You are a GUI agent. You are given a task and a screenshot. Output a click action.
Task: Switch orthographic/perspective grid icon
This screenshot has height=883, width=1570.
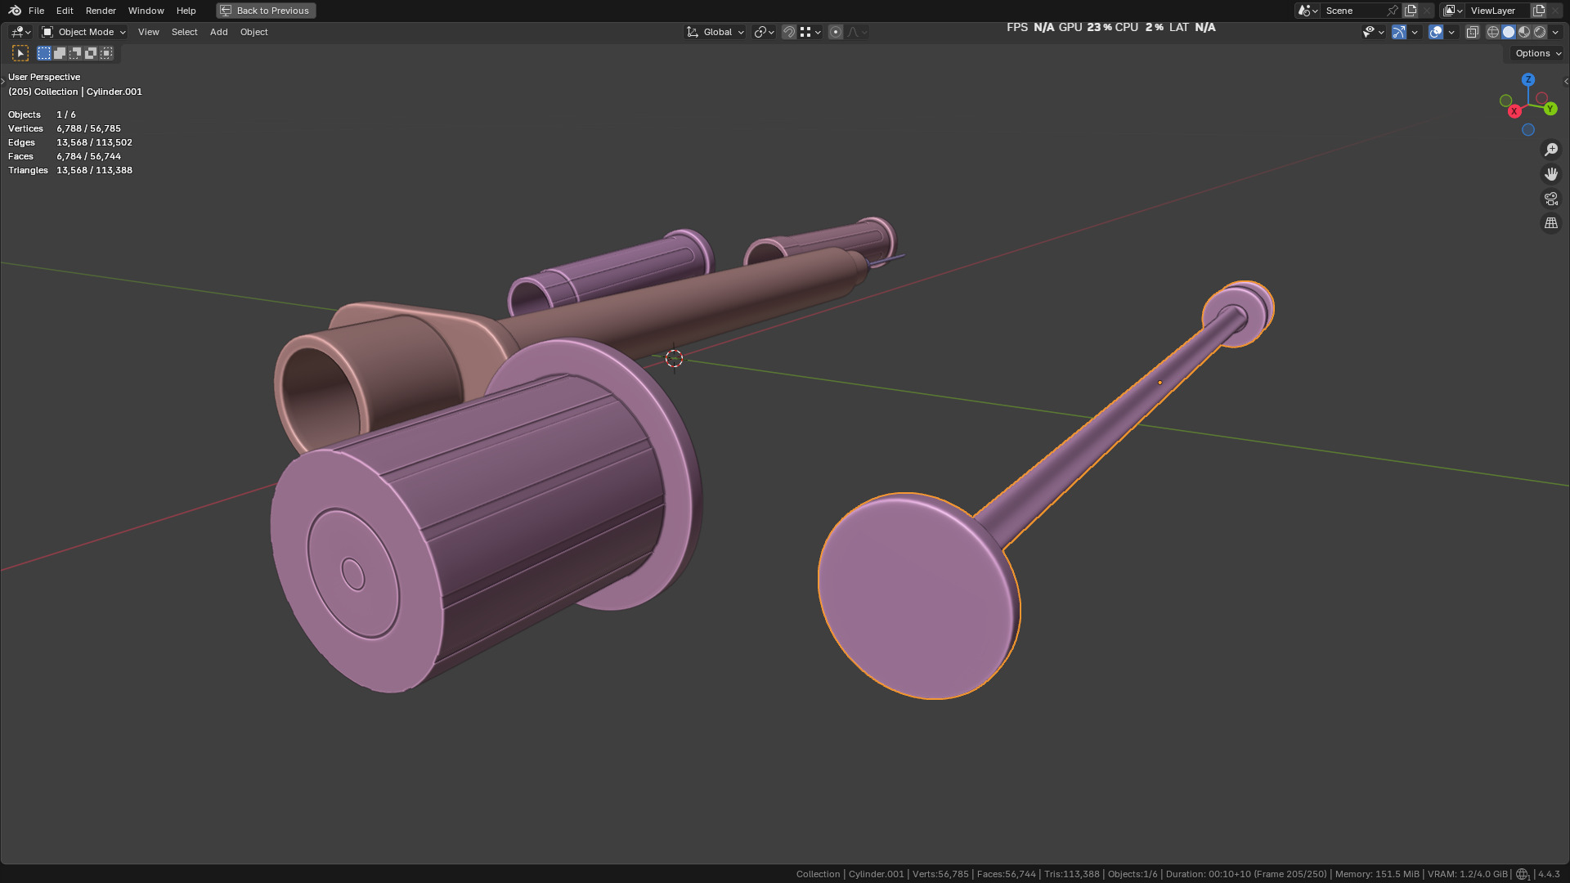pos(1550,223)
